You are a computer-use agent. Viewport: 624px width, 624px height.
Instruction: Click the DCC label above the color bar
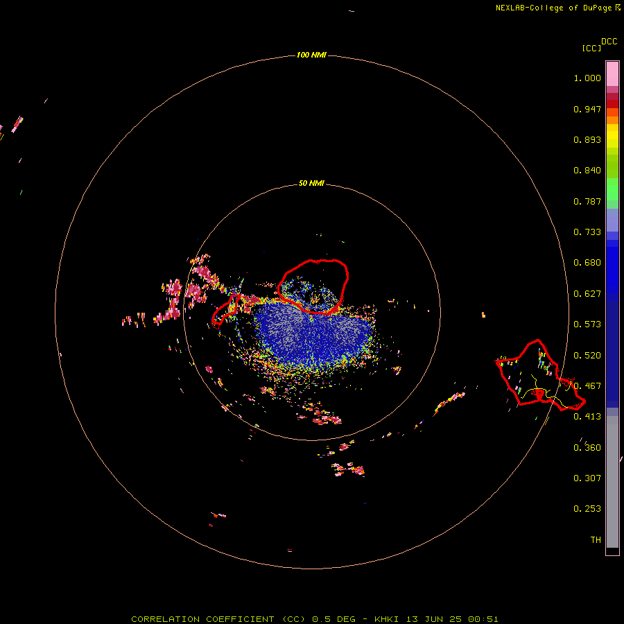(609, 42)
